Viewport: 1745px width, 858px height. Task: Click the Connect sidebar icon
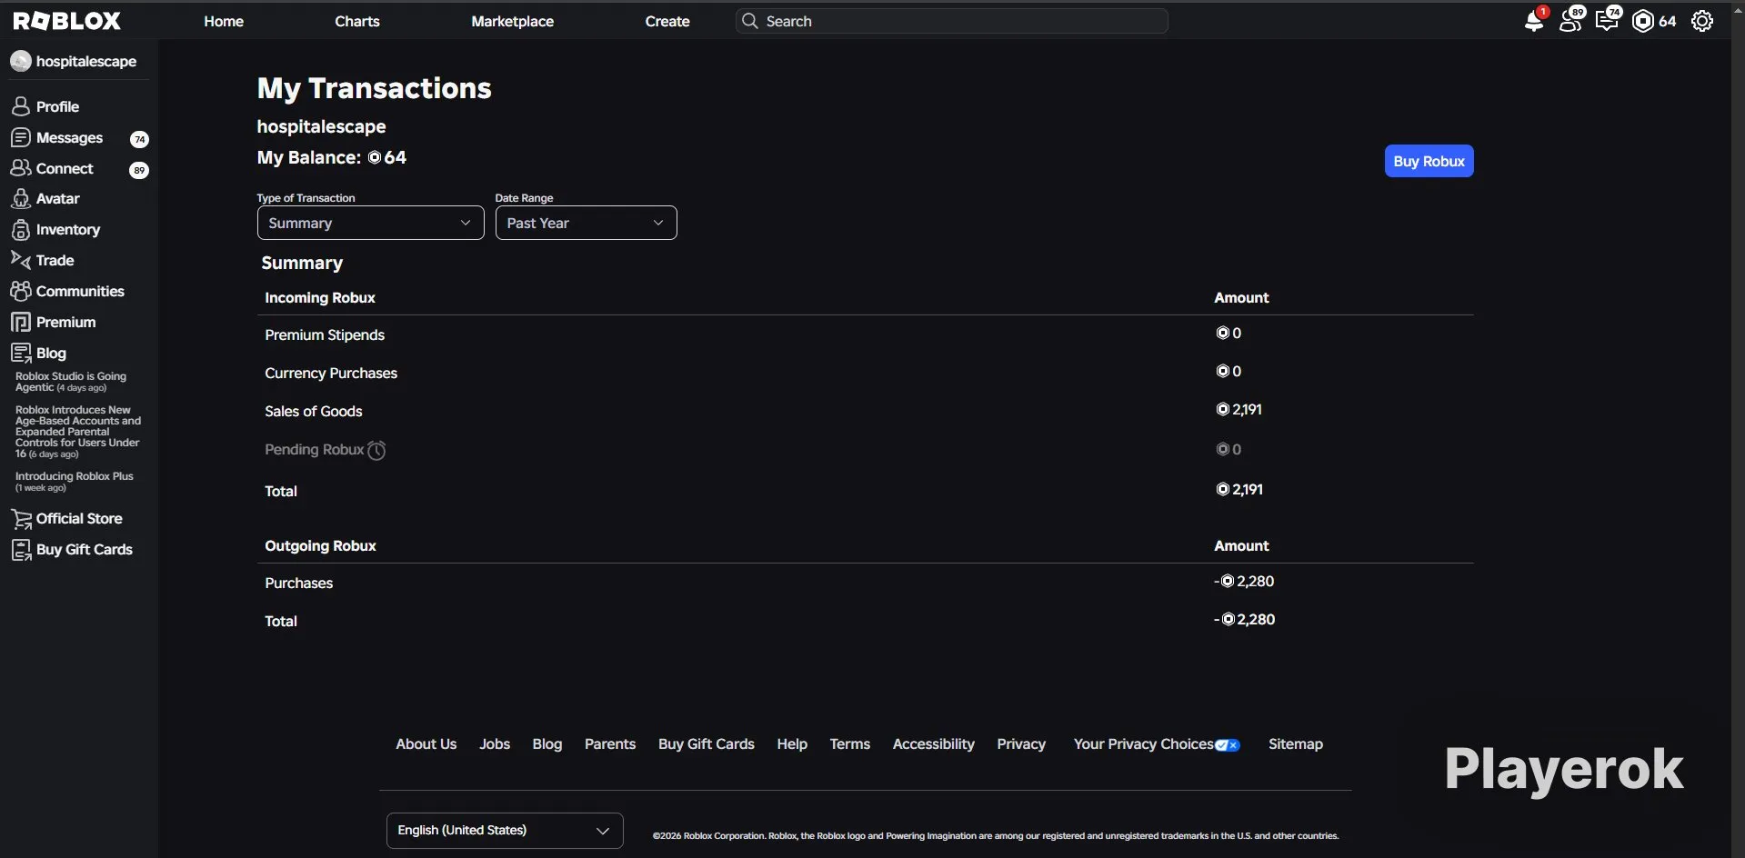(x=21, y=168)
